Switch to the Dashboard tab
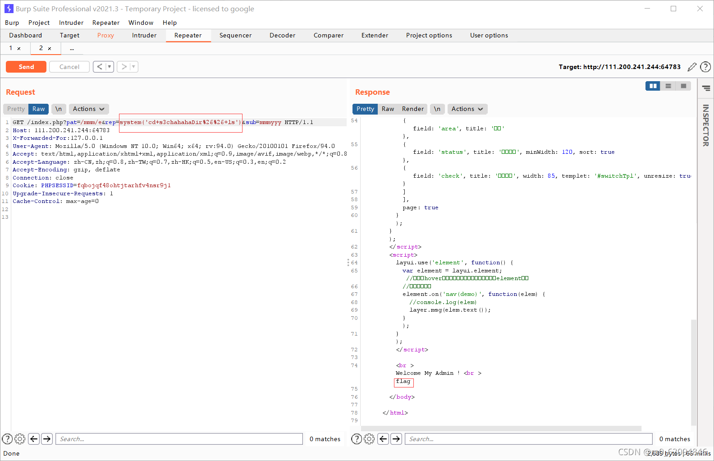 click(25, 35)
